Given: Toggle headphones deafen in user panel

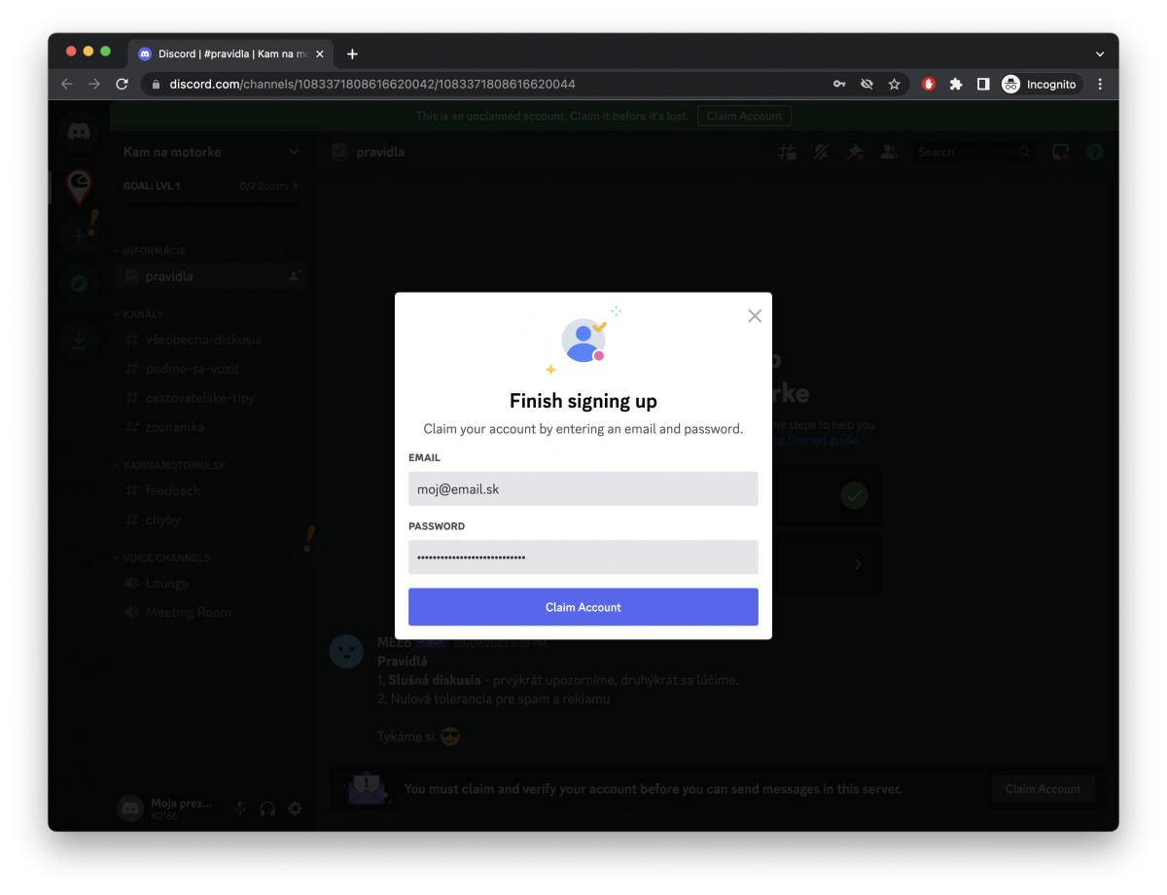Looking at the screenshot, I should click(267, 808).
